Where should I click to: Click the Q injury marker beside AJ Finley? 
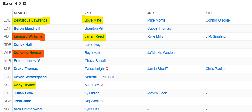[101, 85]
